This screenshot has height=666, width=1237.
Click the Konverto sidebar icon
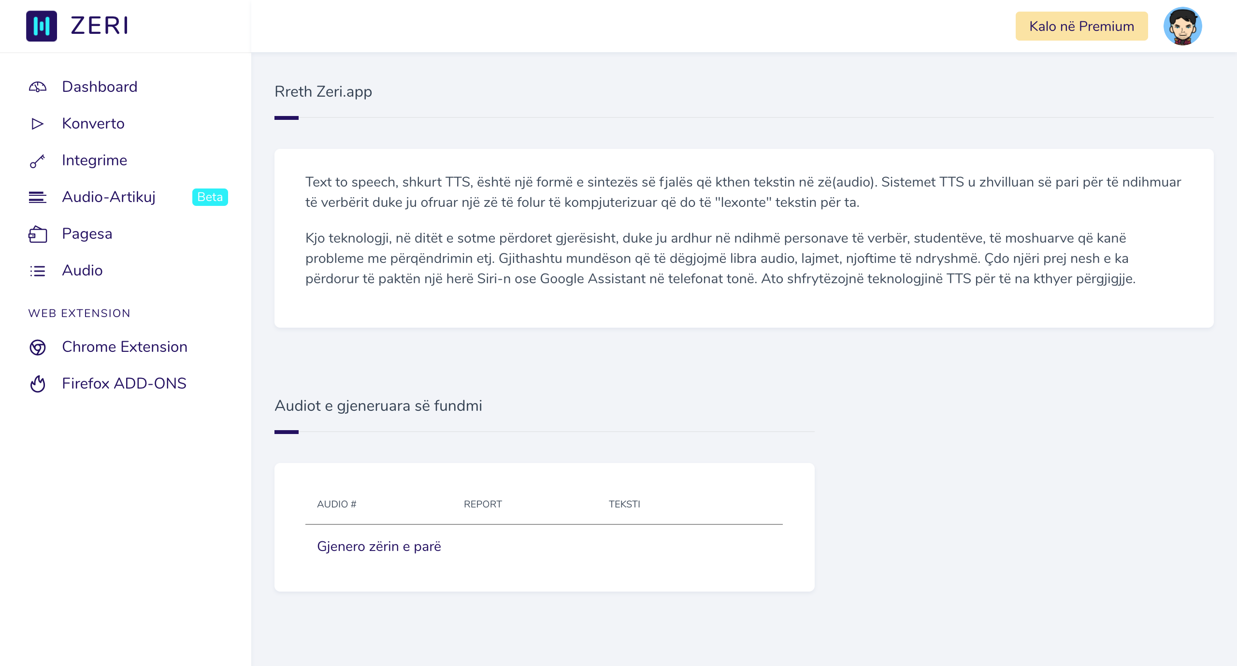click(x=38, y=123)
